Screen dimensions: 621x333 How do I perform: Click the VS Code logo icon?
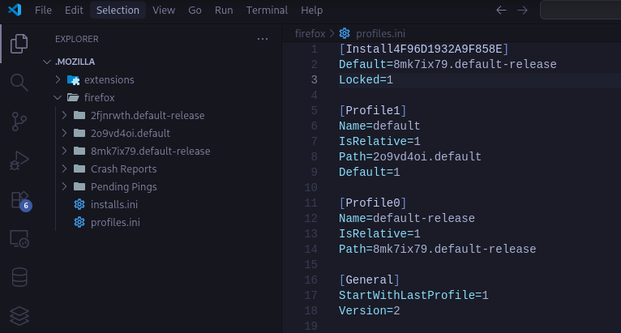(x=15, y=10)
